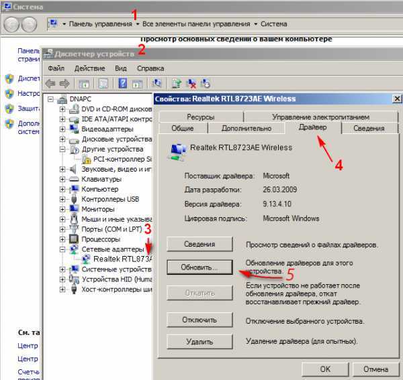
Task: Expand the Видеоадаптеры node
Action: (62, 129)
